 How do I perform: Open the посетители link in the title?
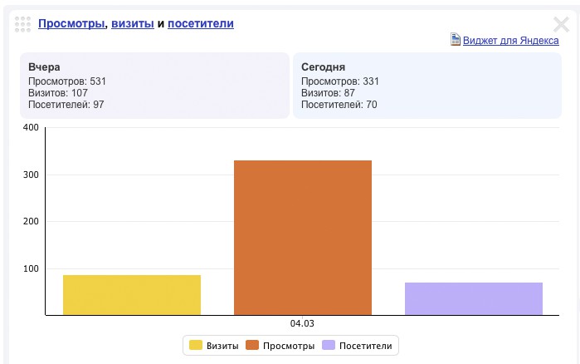click(201, 24)
